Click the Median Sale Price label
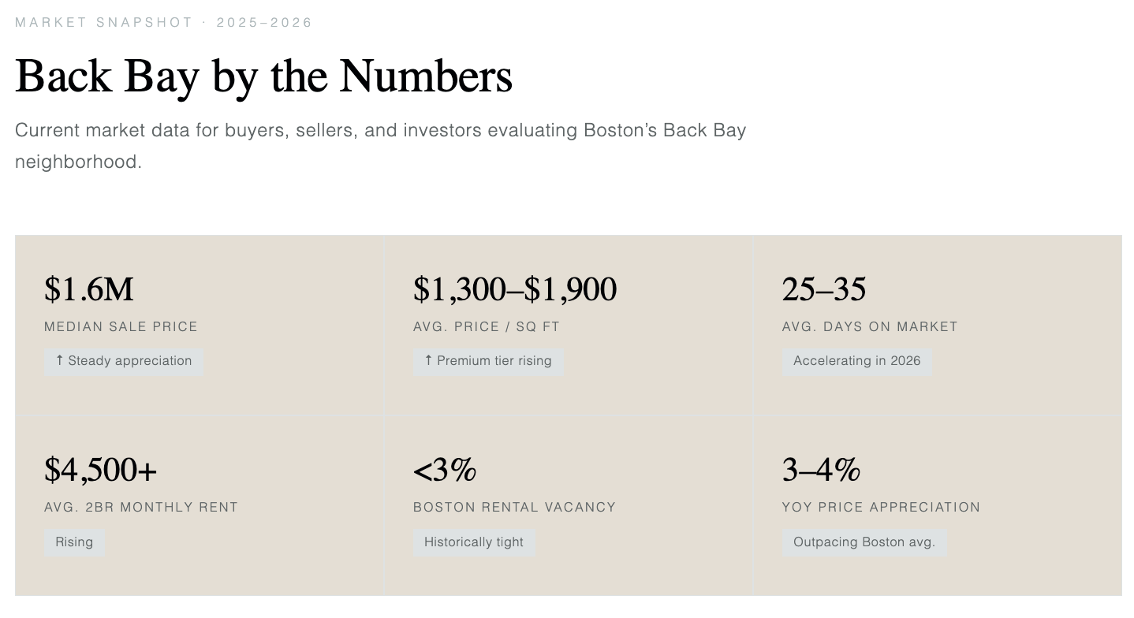The image size is (1134, 618). click(121, 326)
